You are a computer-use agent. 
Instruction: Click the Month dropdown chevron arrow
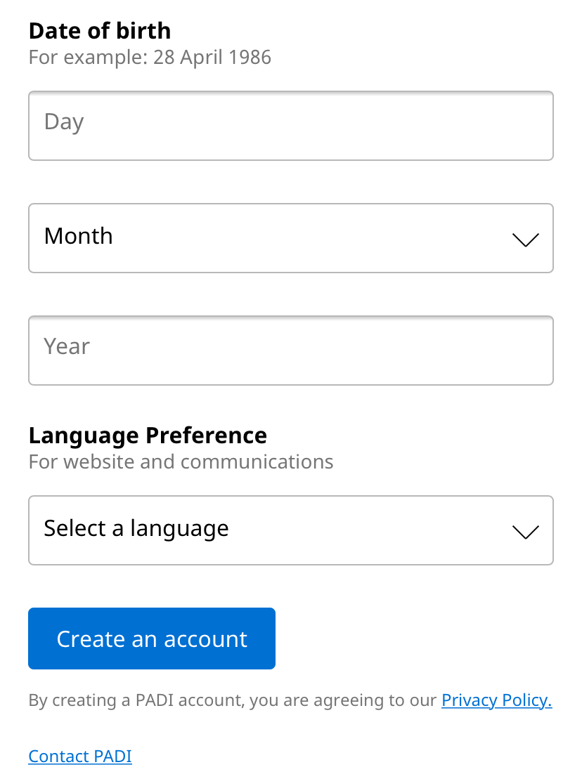click(x=526, y=240)
